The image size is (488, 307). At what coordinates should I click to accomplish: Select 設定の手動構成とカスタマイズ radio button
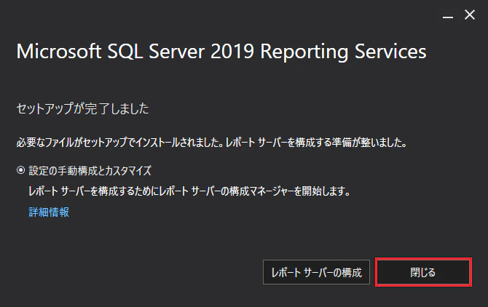pyautogui.click(x=21, y=170)
